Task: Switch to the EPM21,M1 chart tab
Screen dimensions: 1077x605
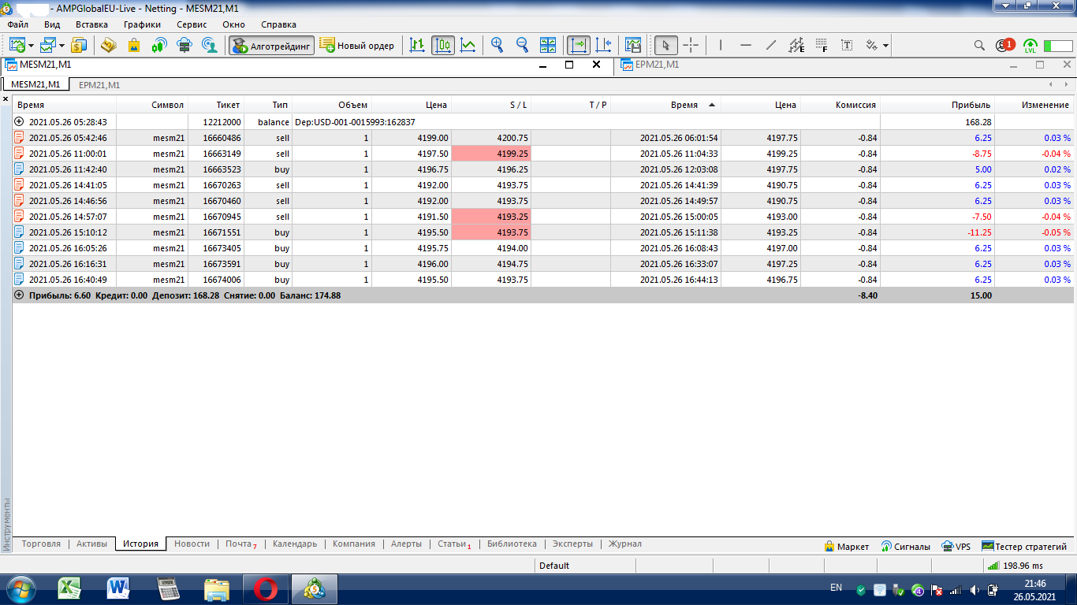Action: pyautogui.click(x=99, y=84)
